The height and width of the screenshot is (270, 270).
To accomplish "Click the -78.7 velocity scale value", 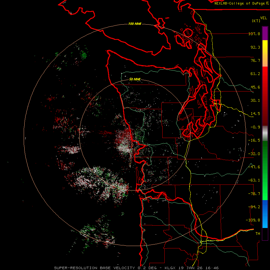I will coord(254,194).
